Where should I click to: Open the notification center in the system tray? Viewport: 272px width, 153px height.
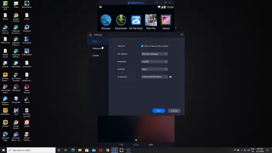pos(267,150)
